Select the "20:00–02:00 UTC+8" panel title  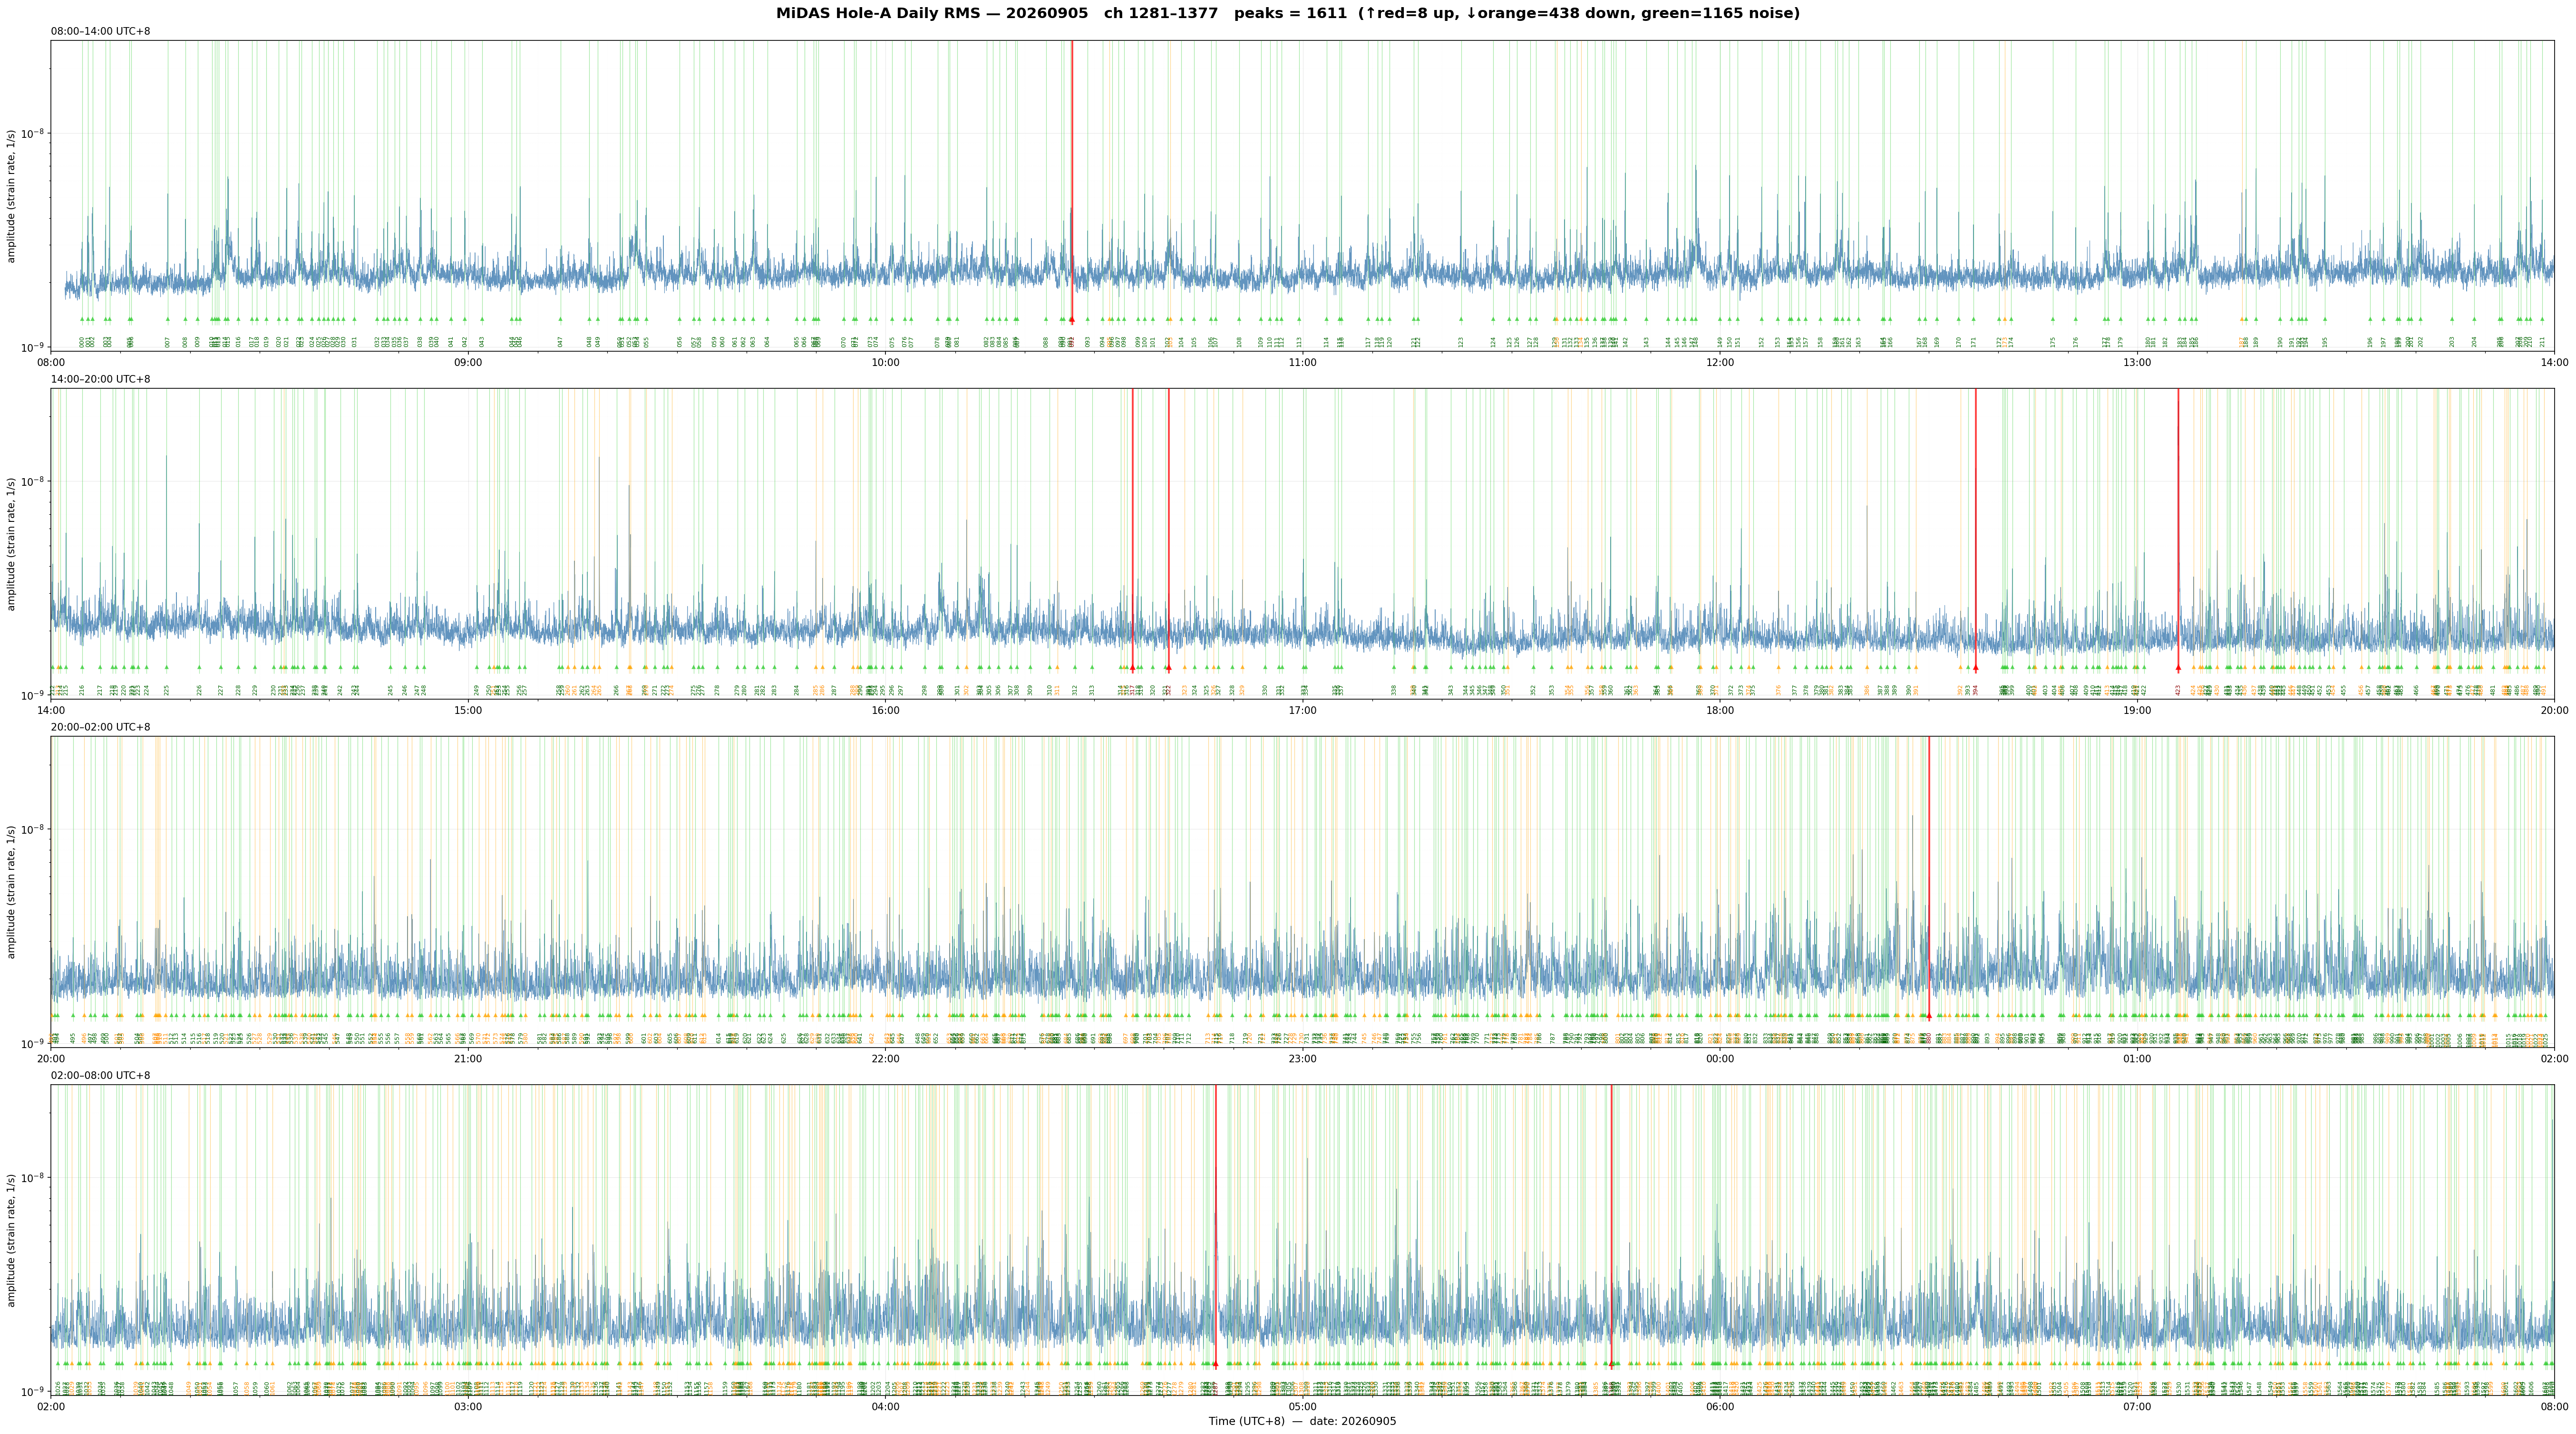coord(101,728)
